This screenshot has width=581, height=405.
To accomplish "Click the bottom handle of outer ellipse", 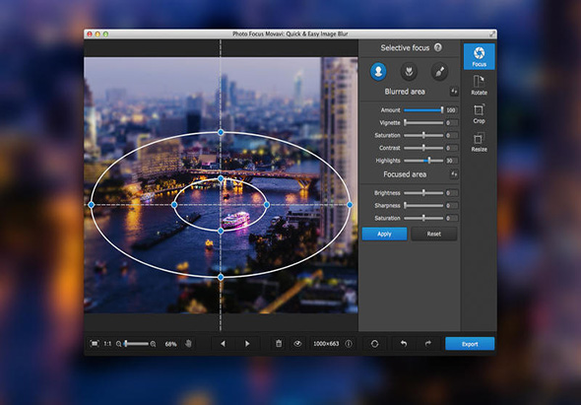I will point(221,277).
